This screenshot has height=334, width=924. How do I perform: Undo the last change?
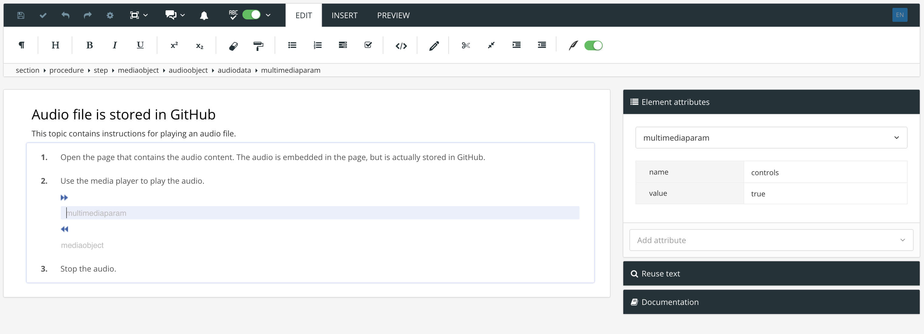[x=65, y=15]
